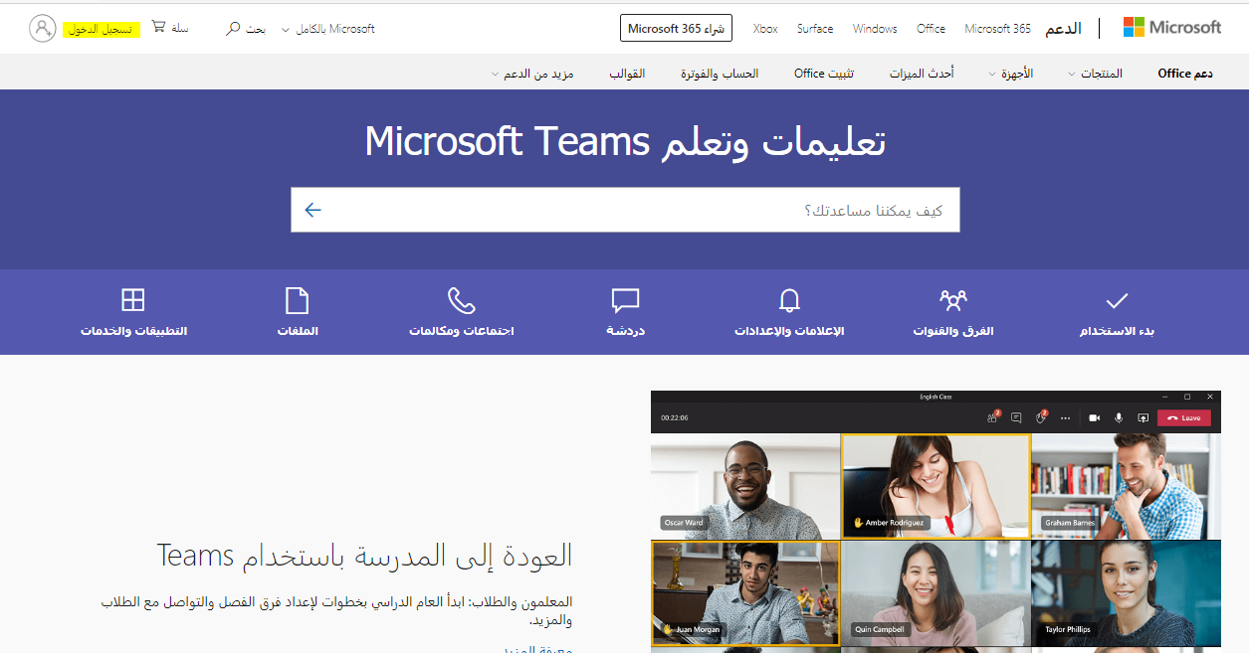Viewport: 1249px width, 653px height.
Task: Click the دعم Office menu item
Action: click(1185, 74)
